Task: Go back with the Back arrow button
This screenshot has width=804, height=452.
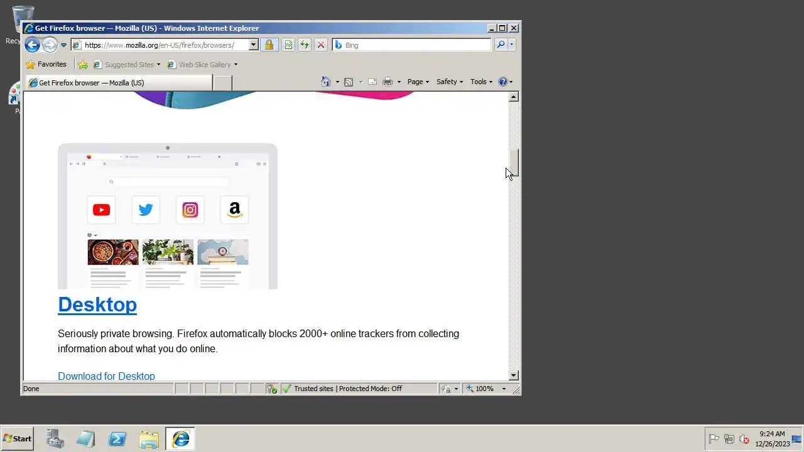Action: 32,45
